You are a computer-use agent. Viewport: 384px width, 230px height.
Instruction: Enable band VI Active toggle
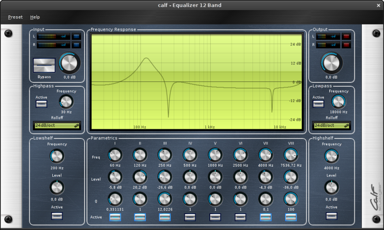click(x=240, y=217)
